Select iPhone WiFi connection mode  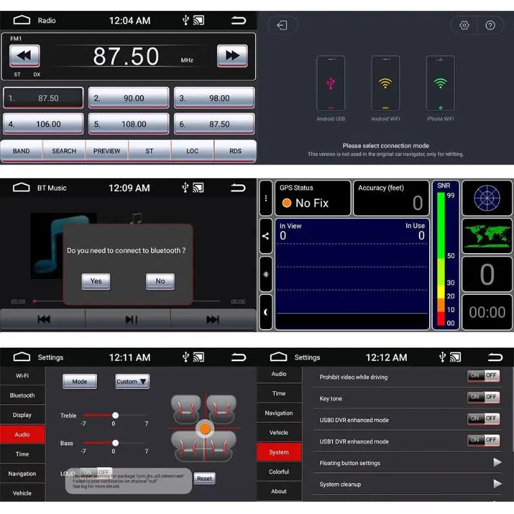click(x=440, y=89)
